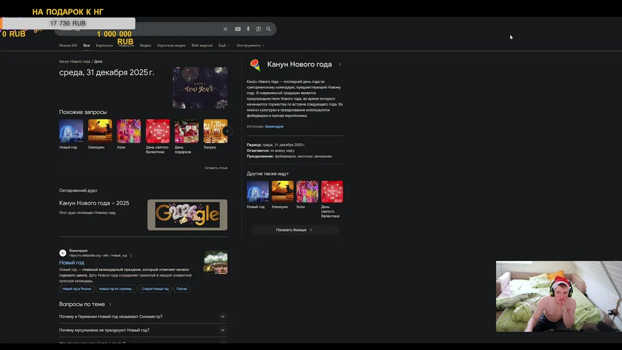The width and height of the screenshot is (622, 350).
Task: Switch to Видео tab
Action: (145, 46)
